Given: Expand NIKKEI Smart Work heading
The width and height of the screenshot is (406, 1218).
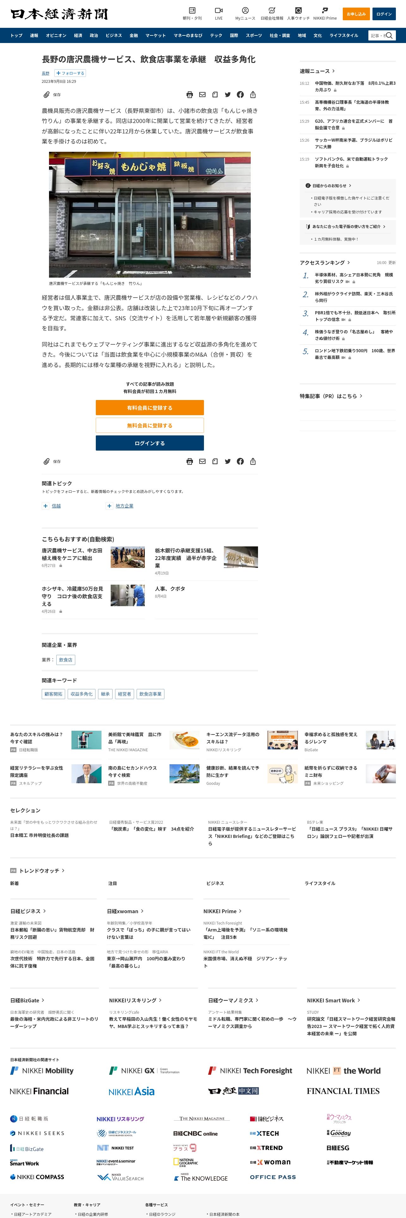Looking at the screenshot, I should click(x=334, y=1000).
